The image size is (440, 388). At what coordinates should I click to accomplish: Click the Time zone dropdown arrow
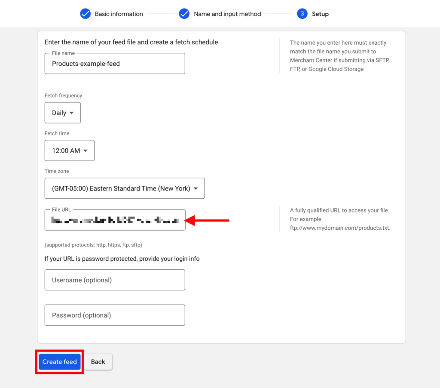197,188
